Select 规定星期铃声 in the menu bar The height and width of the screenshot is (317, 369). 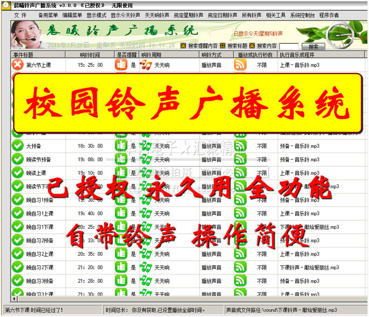coord(189,15)
